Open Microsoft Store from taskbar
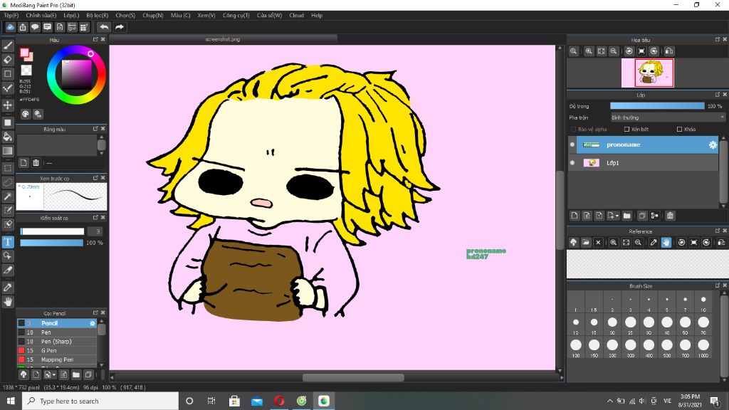 pyautogui.click(x=234, y=401)
